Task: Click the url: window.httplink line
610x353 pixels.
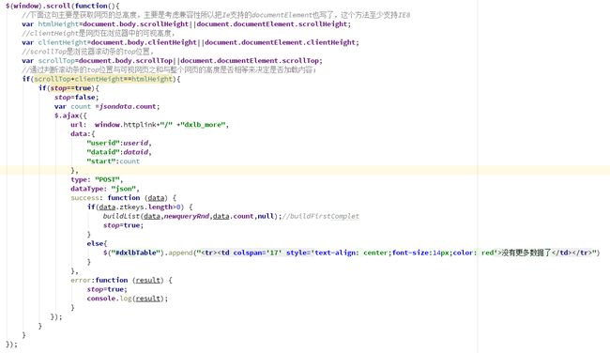Action: tap(150, 125)
